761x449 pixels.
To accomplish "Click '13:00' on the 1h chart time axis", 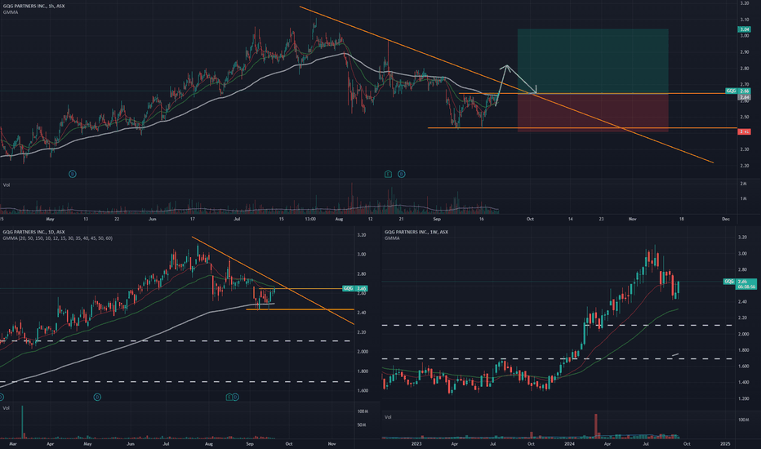I will 310,219.
